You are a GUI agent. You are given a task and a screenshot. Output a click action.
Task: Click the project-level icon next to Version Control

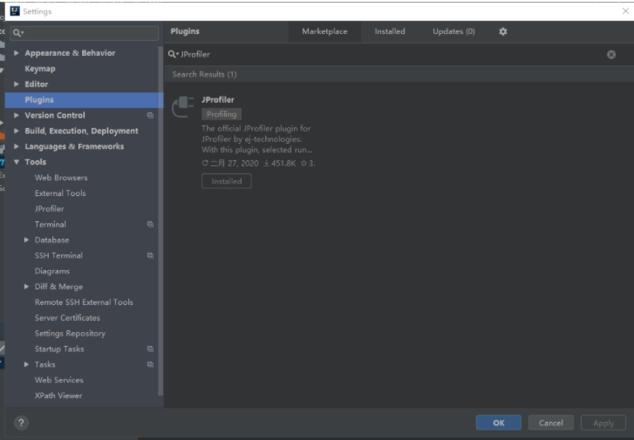click(x=150, y=116)
